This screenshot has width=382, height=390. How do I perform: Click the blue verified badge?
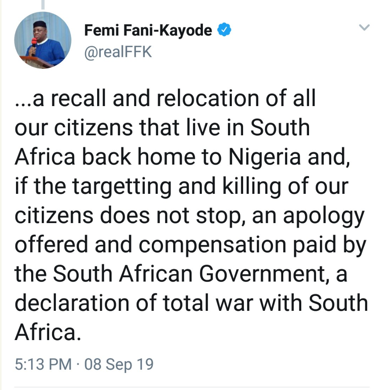(x=224, y=30)
